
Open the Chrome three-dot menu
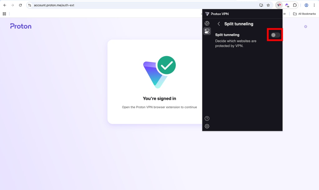coord(314,5)
